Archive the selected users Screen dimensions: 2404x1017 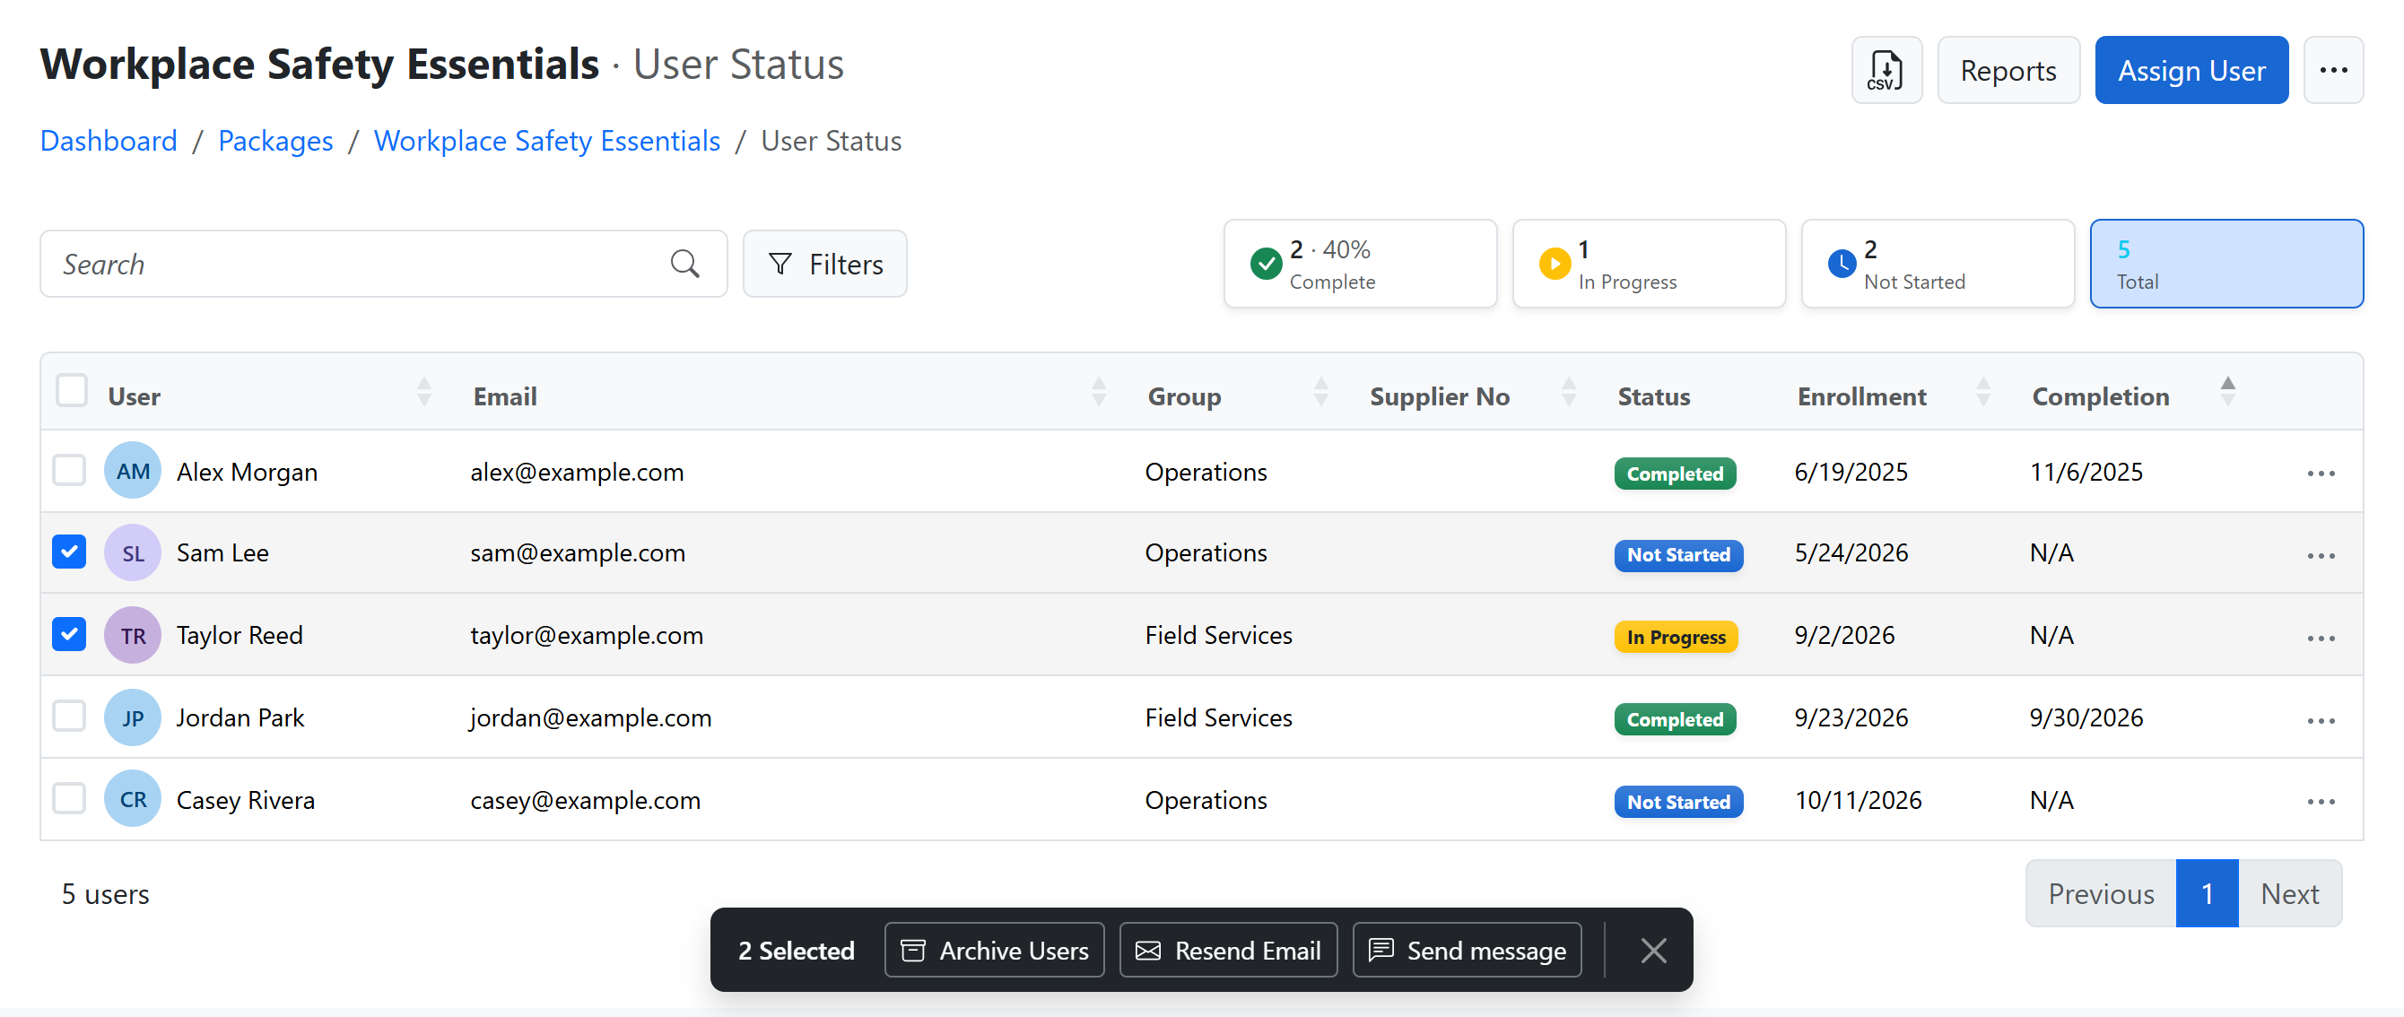pos(994,951)
